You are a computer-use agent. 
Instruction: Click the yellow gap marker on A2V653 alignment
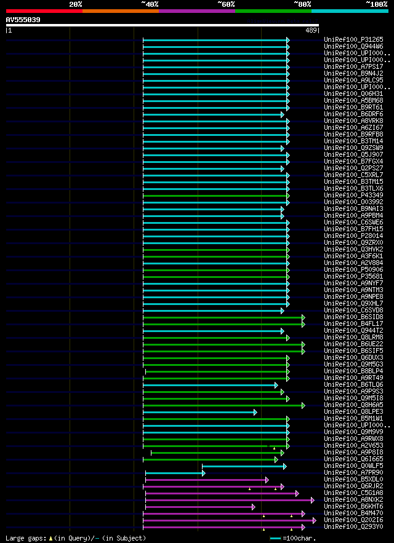[x=274, y=448]
